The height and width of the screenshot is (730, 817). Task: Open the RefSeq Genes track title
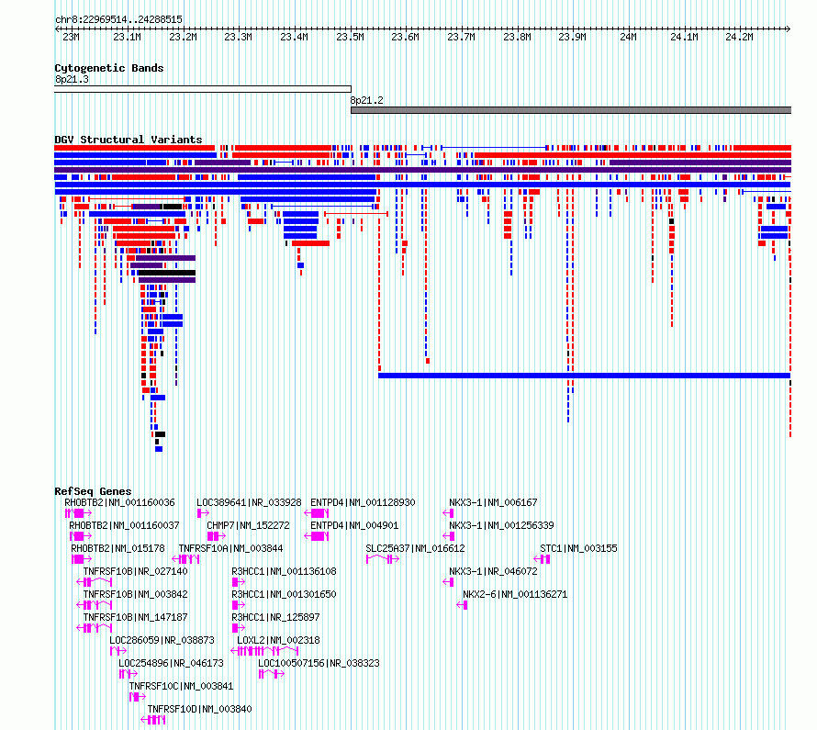(93, 491)
